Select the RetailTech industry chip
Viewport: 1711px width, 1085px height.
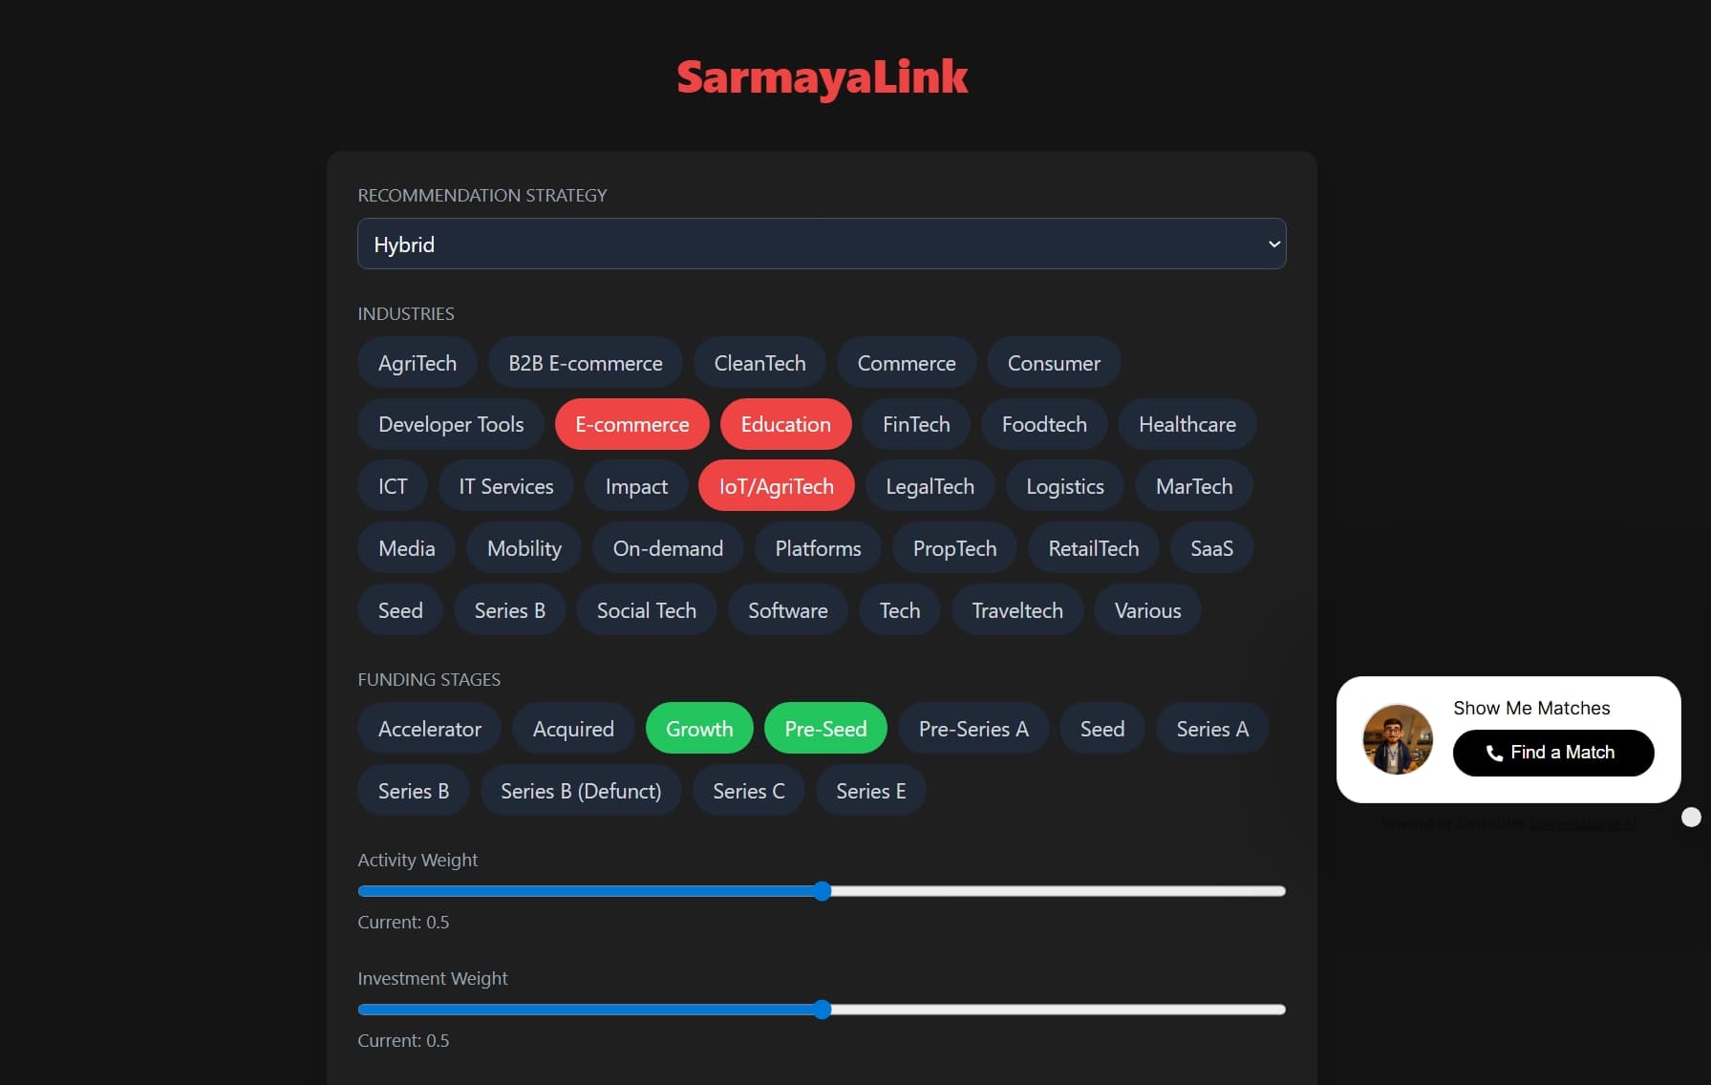point(1094,548)
